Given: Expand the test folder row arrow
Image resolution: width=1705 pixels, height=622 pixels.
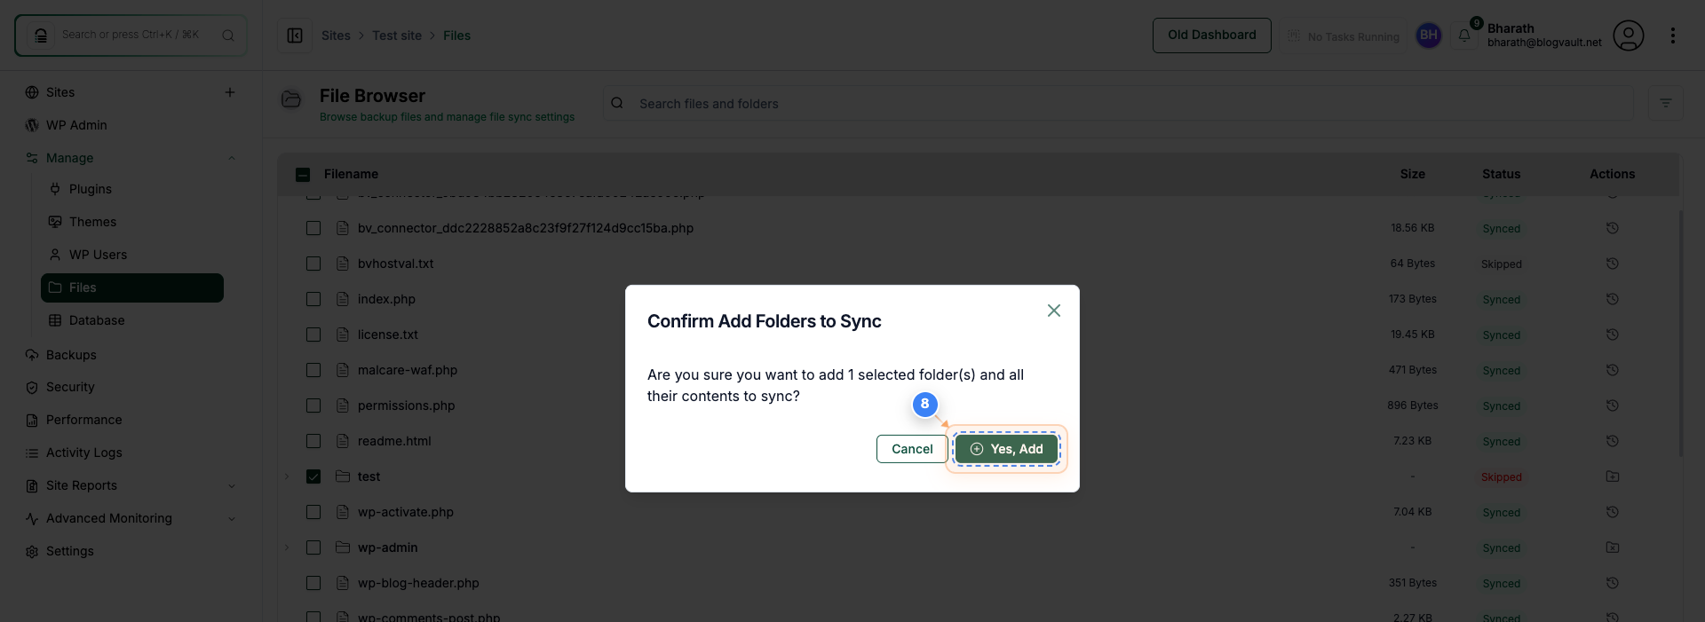Looking at the screenshot, I should [x=287, y=476].
